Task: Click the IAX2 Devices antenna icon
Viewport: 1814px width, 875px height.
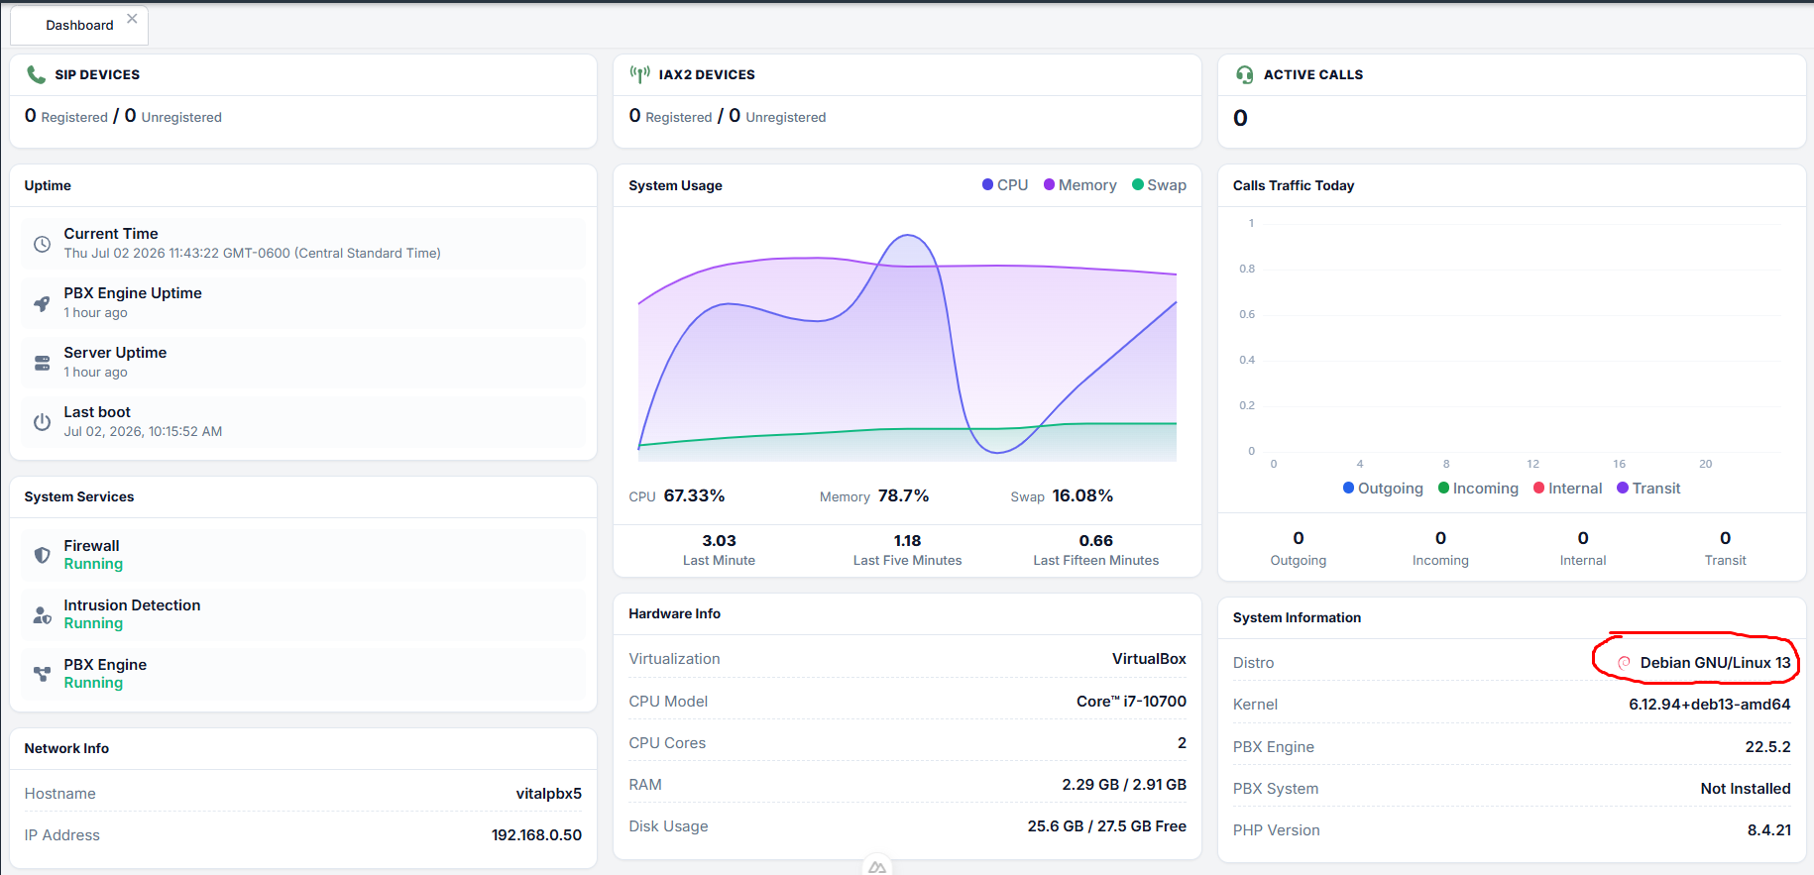Action: pos(640,74)
